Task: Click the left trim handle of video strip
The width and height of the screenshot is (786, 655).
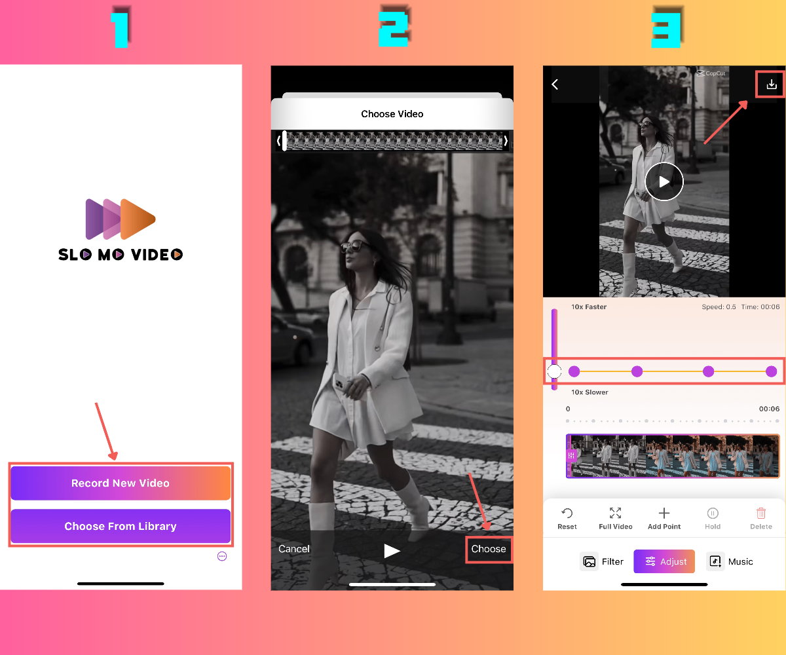Action: coord(279,141)
